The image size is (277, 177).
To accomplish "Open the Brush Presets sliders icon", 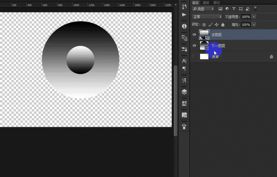I will [184, 49].
